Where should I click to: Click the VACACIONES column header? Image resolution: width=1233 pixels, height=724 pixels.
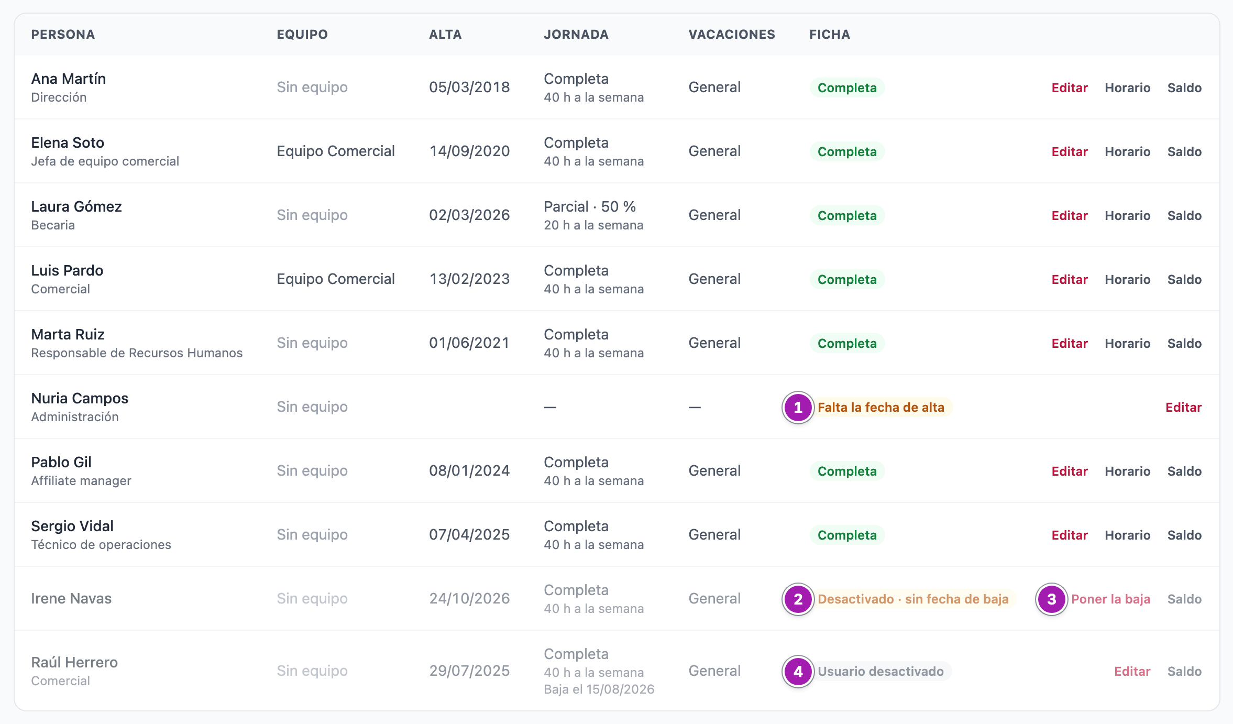[x=732, y=35]
